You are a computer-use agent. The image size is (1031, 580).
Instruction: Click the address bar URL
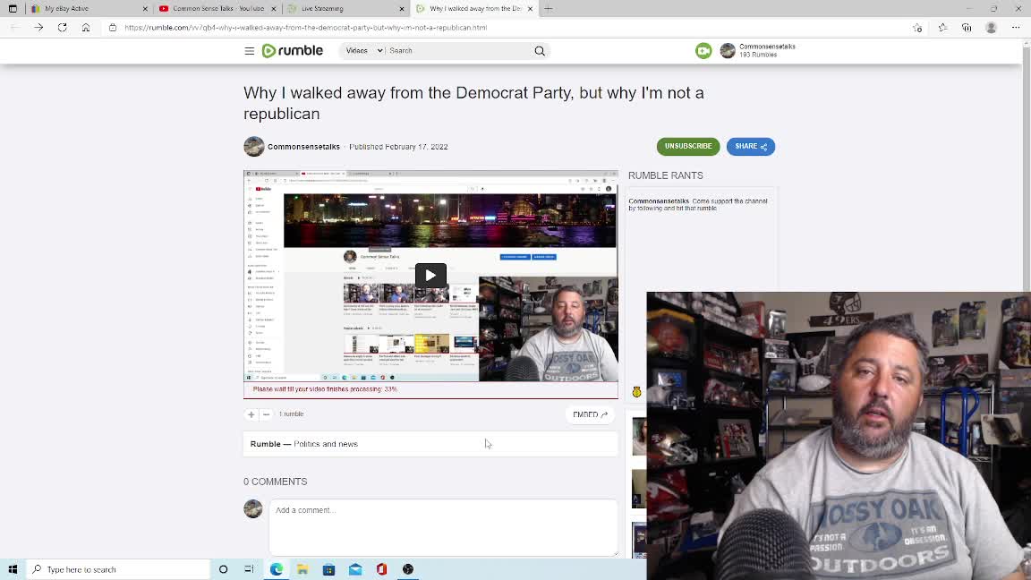coord(306,28)
